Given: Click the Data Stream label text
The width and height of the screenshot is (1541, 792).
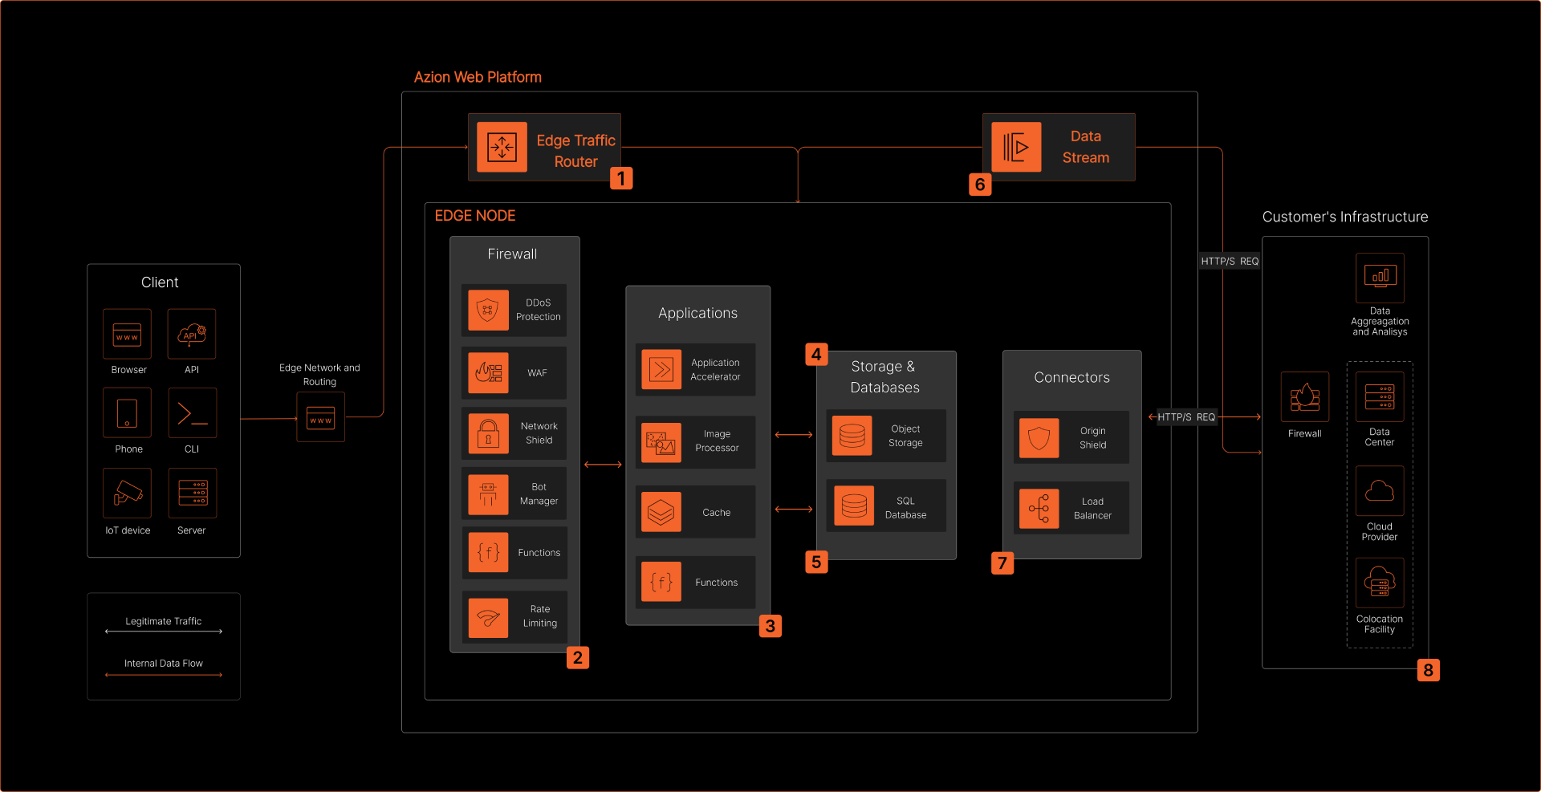Looking at the screenshot, I should 1086,147.
